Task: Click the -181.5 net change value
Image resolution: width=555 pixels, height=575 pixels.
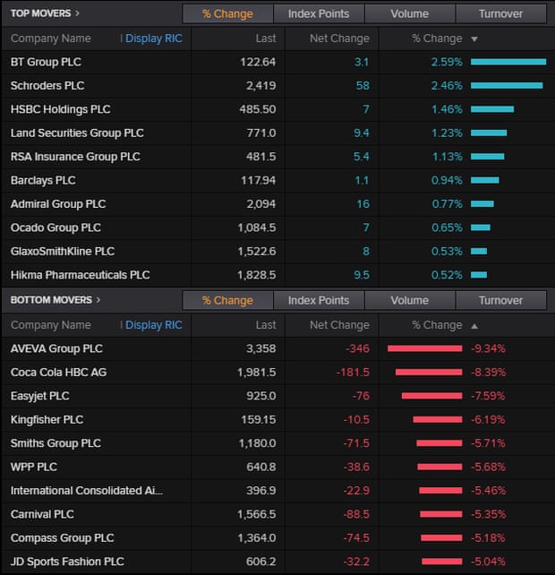Action: click(353, 373)
